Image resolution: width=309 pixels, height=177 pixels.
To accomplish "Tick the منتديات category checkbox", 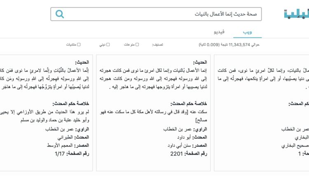I will tap(79, 44).
